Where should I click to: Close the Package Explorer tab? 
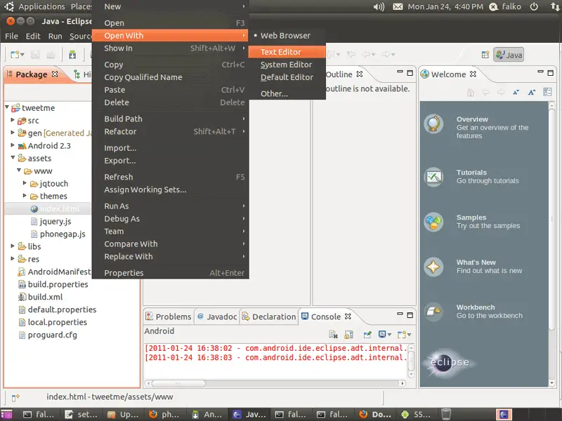pos(55,74)
